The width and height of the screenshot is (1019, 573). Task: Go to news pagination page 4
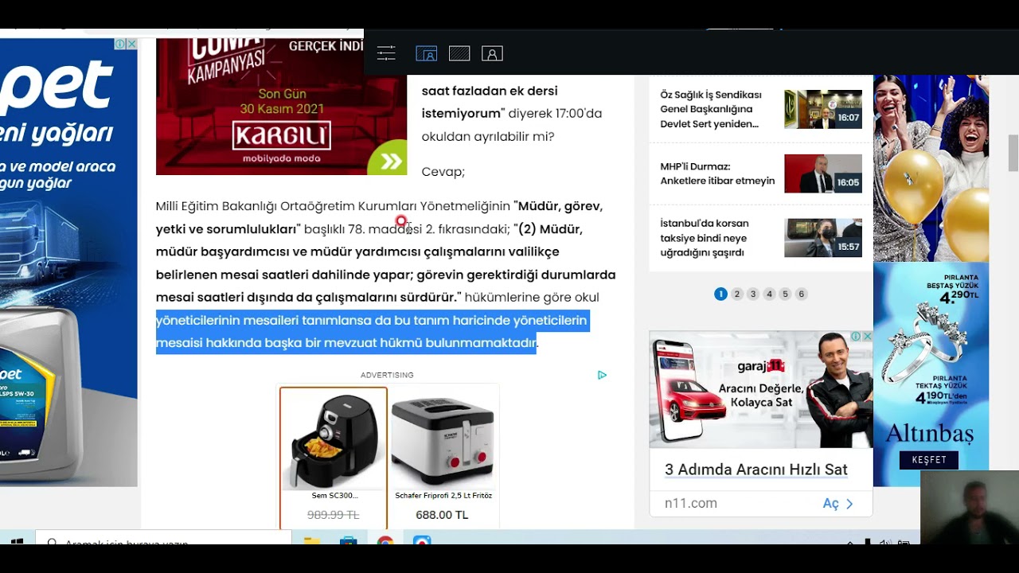769,294
